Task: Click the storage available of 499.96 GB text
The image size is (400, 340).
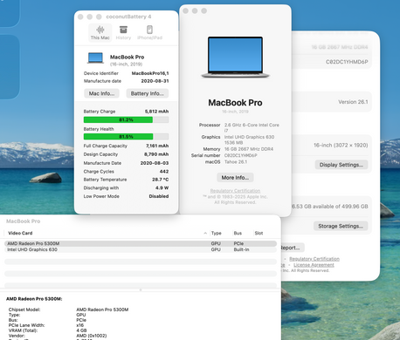Action: (330, 207)
